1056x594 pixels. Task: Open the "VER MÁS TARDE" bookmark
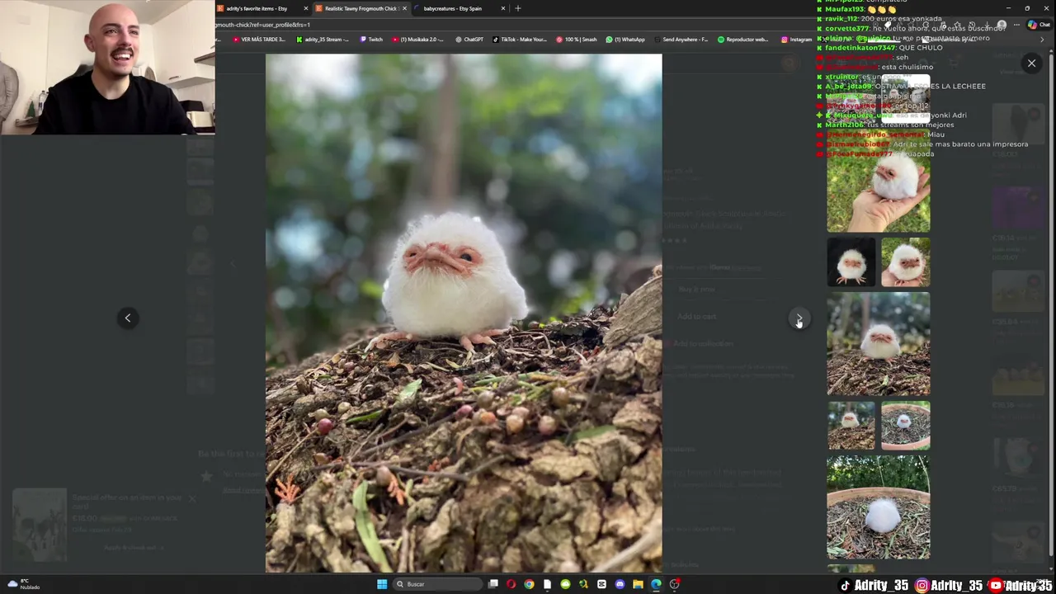coord(259,40)
